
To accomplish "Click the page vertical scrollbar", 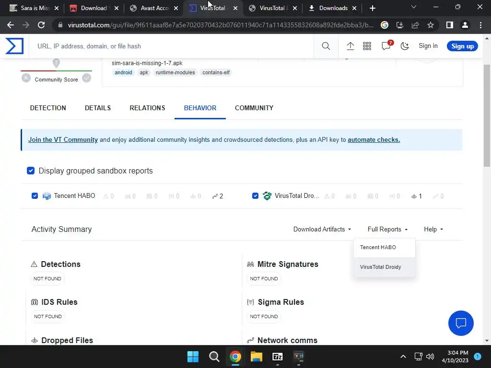I will point(487,116).
